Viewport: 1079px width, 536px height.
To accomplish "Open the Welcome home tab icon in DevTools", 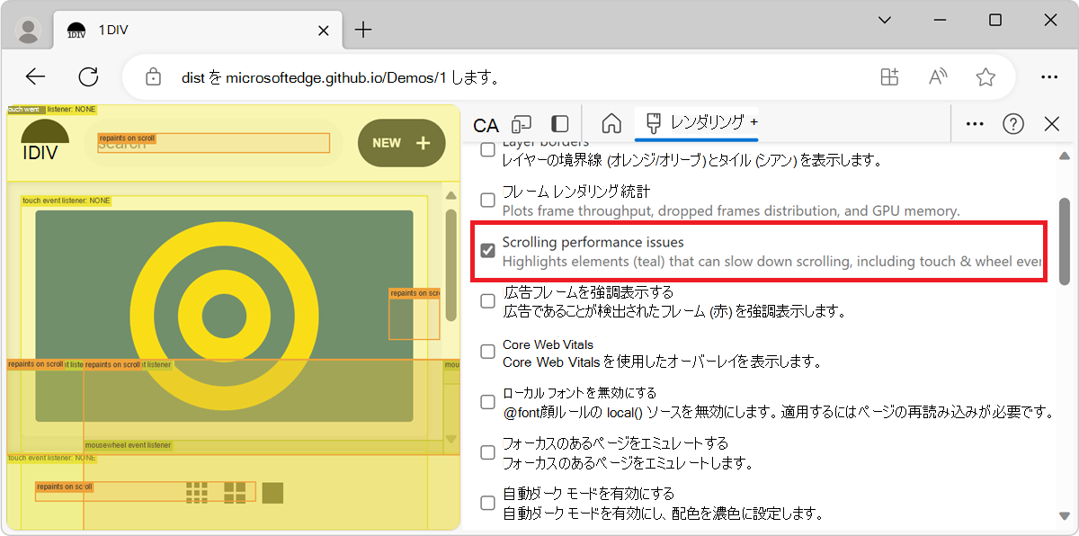I will 611,123.
